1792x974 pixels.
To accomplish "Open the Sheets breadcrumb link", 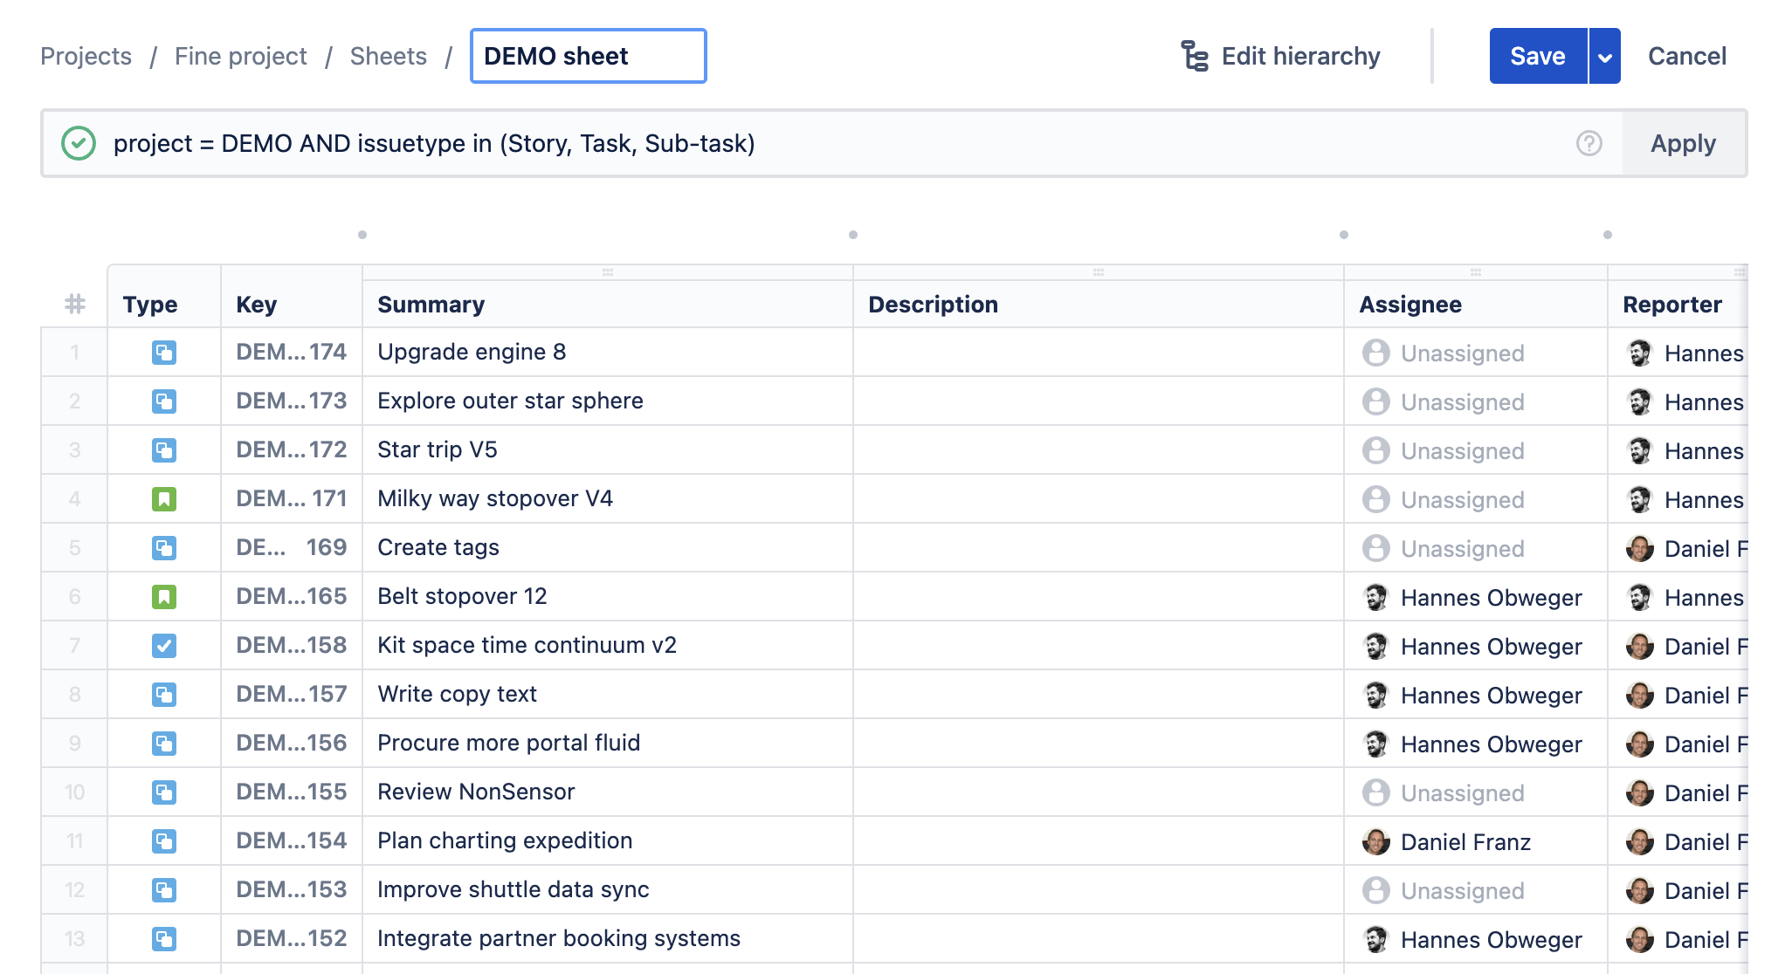I will click(388, 55).
